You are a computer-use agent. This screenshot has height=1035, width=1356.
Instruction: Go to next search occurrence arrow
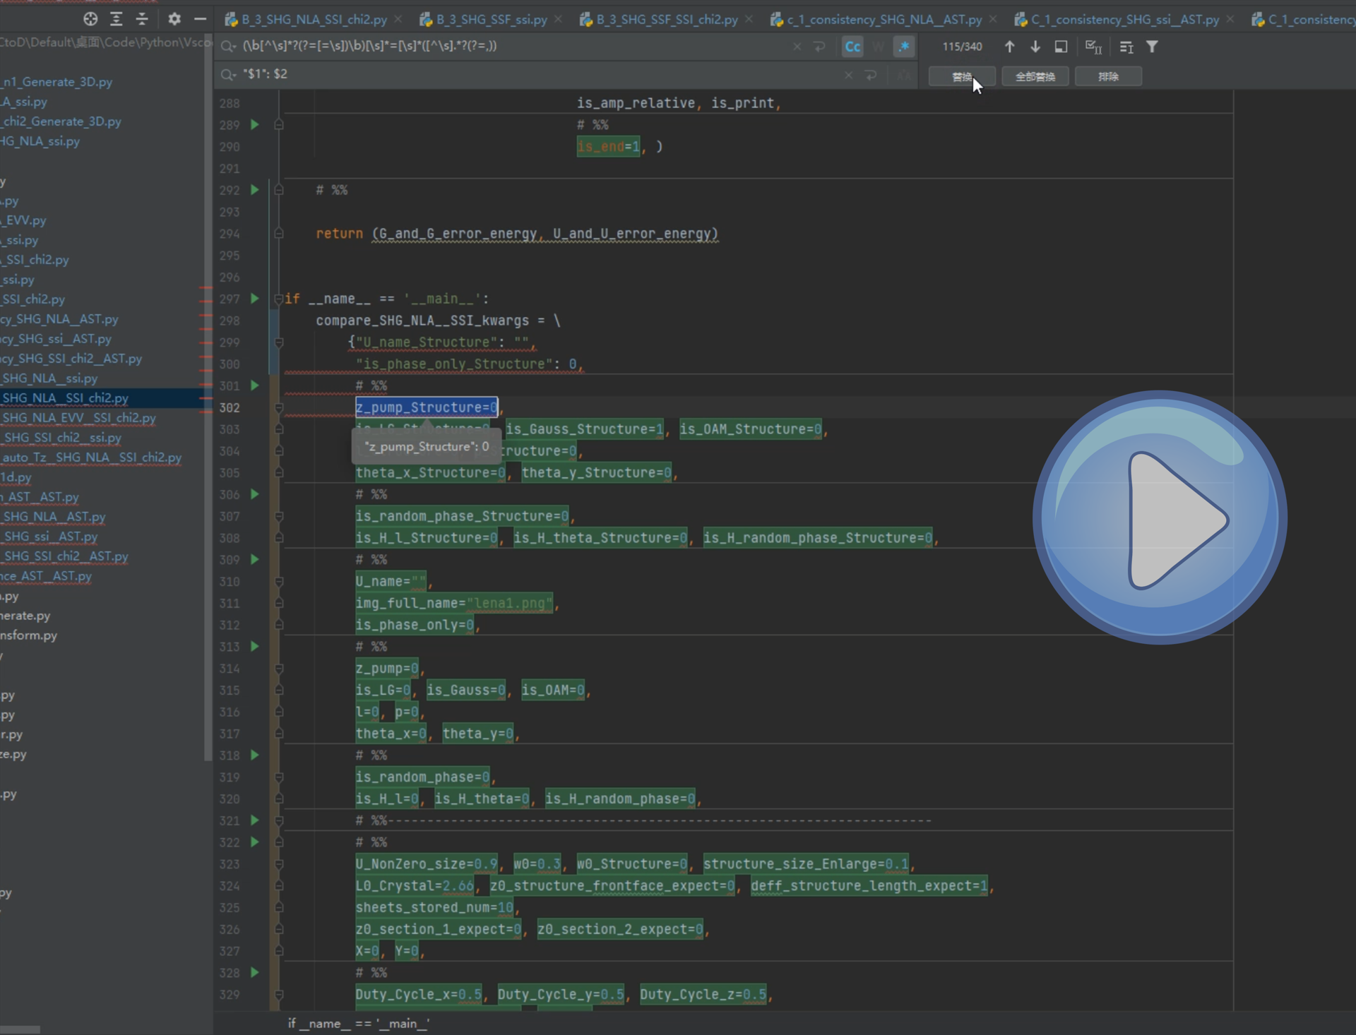click(1035, 47)
